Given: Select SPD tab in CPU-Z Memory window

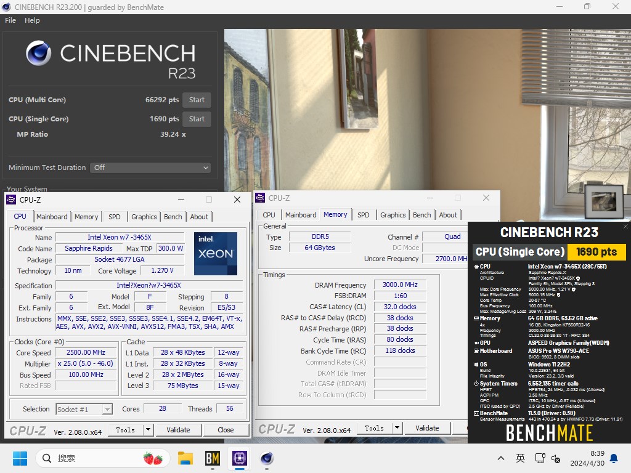Looking at the screenshot, I should click(x=364, y=215).
